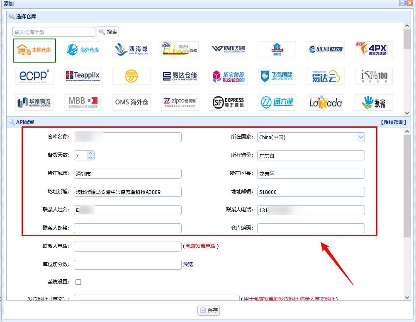Image resolution: width=416 pixels, height=322 pixels.
Task: Click the empty 联系人邮箱 field
Action: pyautogui.click(x=128, y=228)
